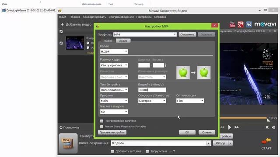Open the Скорость / Качество dropdown
This screenshot has height=157, width=280.
click(152, 101)
